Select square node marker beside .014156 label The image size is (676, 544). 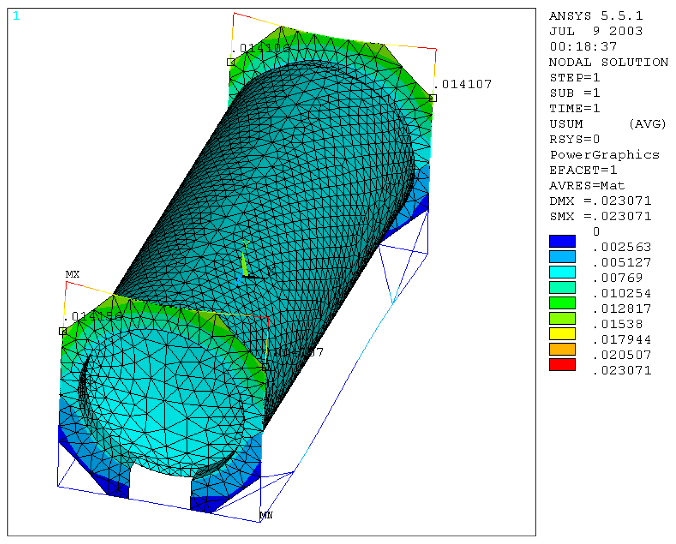click(x=63, y=331)
